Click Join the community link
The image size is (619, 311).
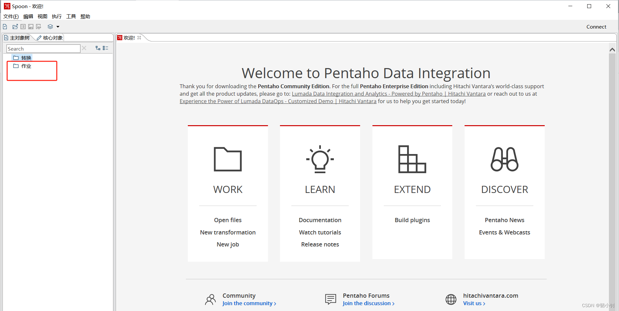pyautogui.click(x=249, y=304)
